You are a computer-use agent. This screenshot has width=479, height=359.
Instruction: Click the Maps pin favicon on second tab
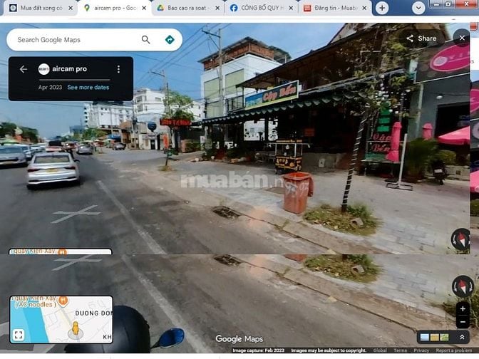87,8
